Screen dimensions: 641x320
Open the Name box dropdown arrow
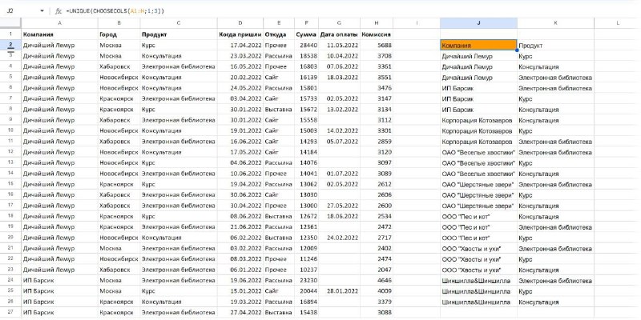tap(42, 11)
